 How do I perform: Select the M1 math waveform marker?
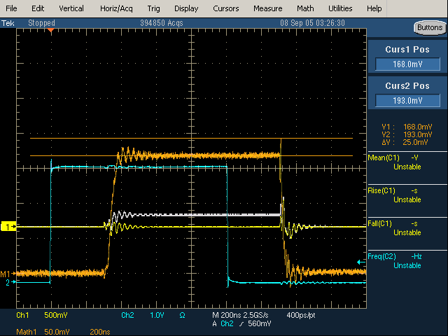click(6, 274)
